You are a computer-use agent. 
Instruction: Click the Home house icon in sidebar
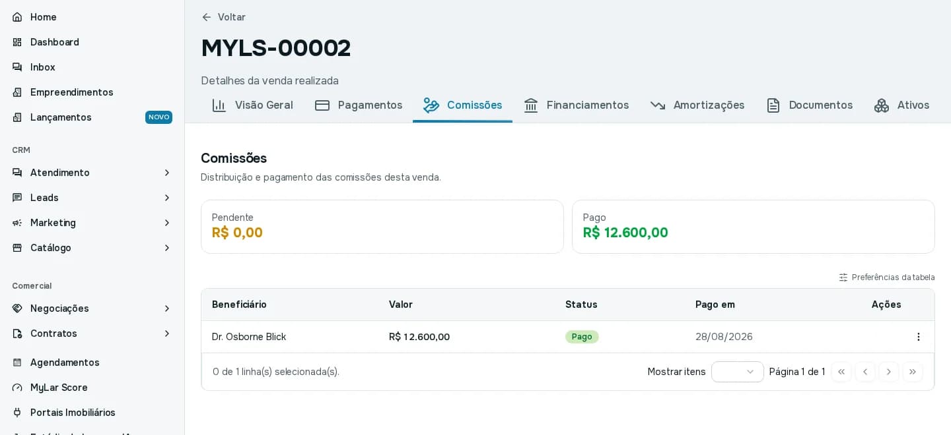click(x=17, y=17)
